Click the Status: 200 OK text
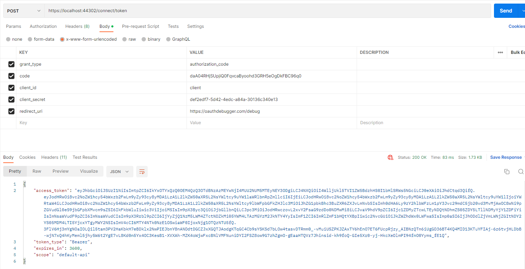This screenshot has height=269, width=525. click(x=412, y=157)
